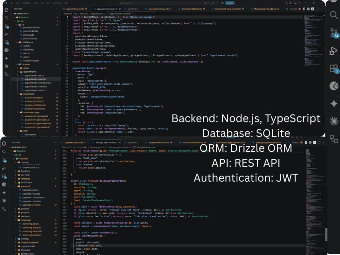Toggle bottom panel layout button
This screenshot has width=340, height=255.
[x=295, y=3]
